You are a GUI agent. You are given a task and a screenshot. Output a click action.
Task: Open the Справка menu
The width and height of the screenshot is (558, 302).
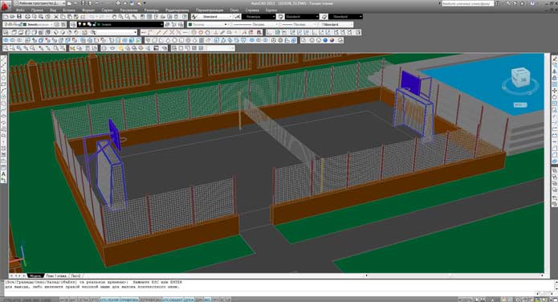click(x=252, y=10)
